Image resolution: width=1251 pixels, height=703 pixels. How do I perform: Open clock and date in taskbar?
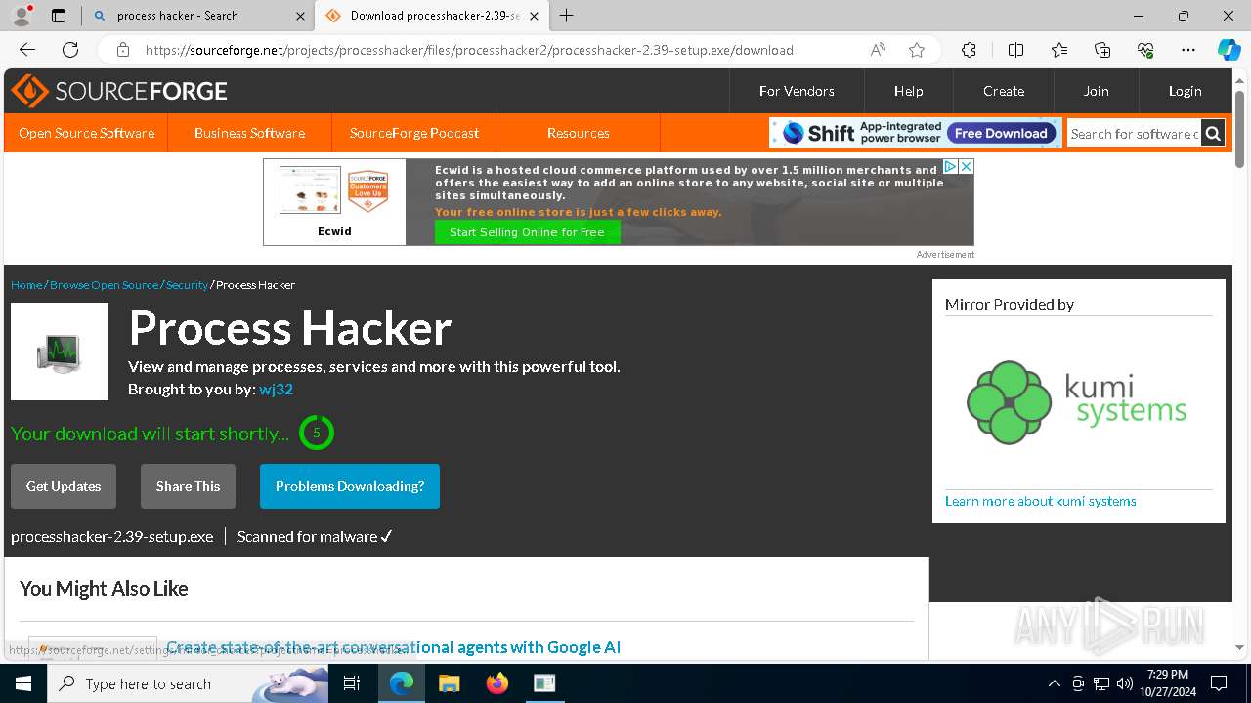click(1167, 683)
